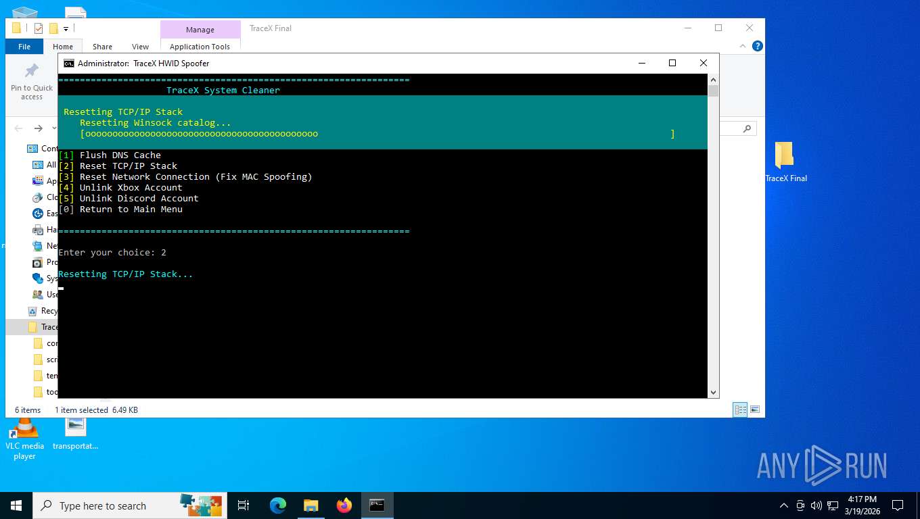Select the Manage contextual tab header
This screenshot has width=920, height=519.
[x=200, y=30]
